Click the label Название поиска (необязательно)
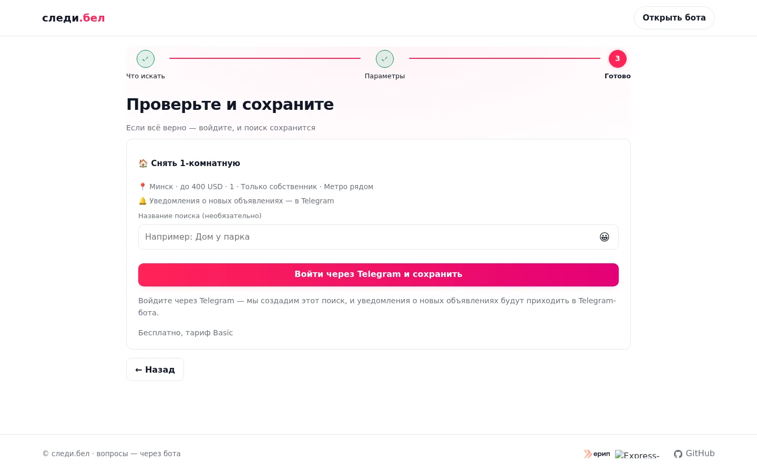Screen dimensions: 757x473 pyautogui.click(x=200, y=216)
